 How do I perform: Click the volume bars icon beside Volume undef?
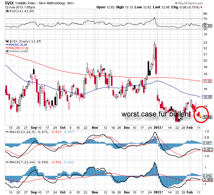(x=7, y=51)
